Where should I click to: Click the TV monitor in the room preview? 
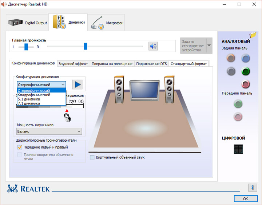point(144,90)
